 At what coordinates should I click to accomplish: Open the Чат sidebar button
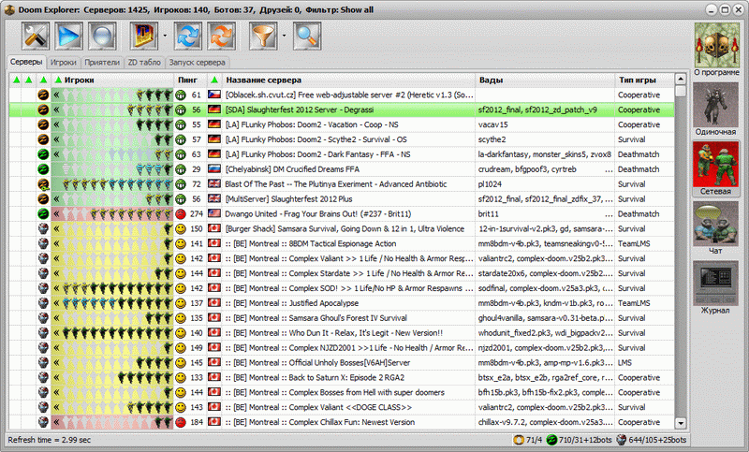[714, 229]
